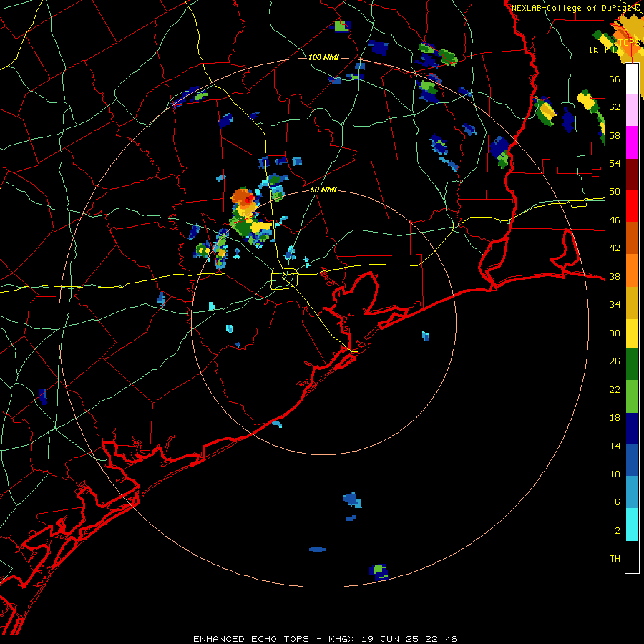
Task: Click the 100 NMI range ring label
Action: pyautogui.click(x=323, y=57)
